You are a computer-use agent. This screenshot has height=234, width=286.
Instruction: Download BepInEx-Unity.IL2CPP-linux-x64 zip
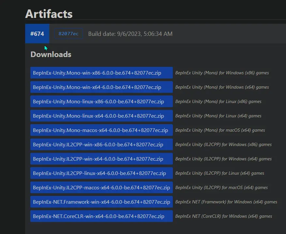101,173
